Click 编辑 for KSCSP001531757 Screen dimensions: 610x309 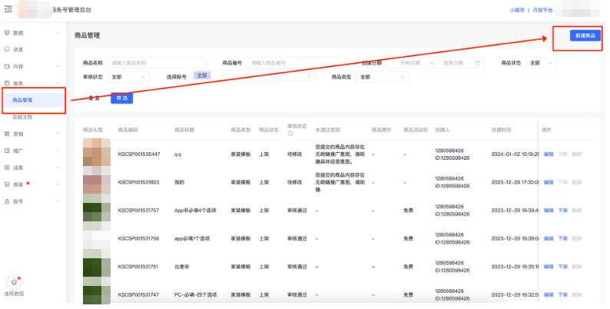549,210
